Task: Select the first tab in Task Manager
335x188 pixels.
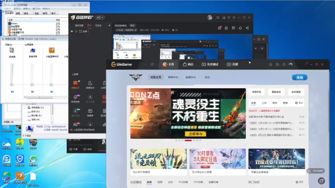Action: pos(10,13)
